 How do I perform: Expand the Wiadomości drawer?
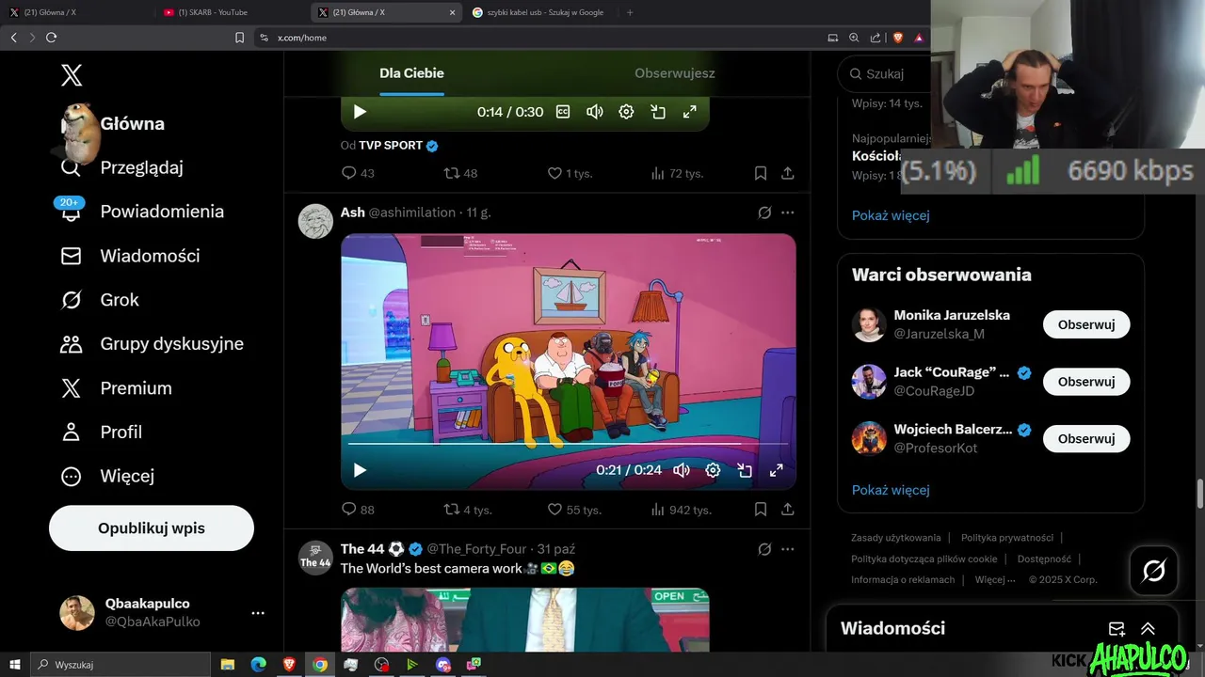(x=1148, y=629)
